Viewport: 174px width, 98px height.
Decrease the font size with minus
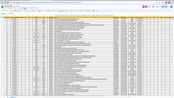tap(46, 11)
